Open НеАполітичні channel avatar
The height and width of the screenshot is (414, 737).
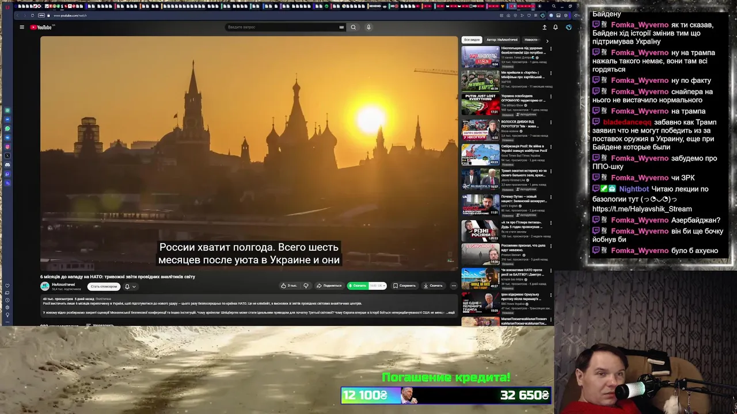coord(44,286)
